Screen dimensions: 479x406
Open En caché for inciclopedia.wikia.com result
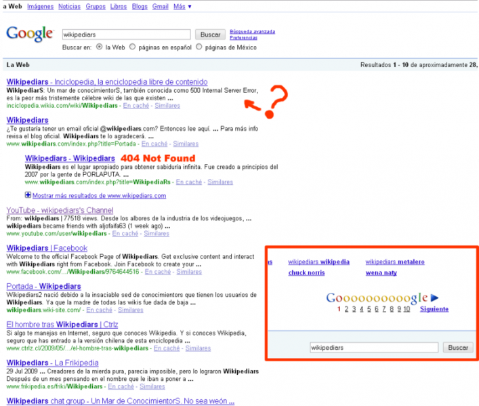pyautogui.click(x=136, y=106)
